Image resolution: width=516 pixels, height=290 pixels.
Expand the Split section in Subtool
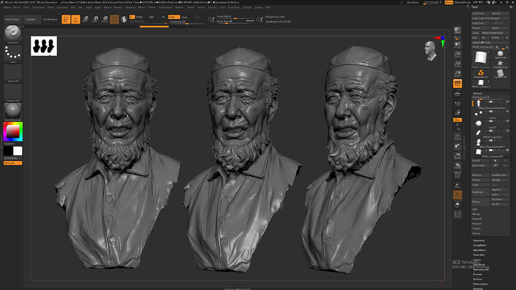click(x=475, y=209)
